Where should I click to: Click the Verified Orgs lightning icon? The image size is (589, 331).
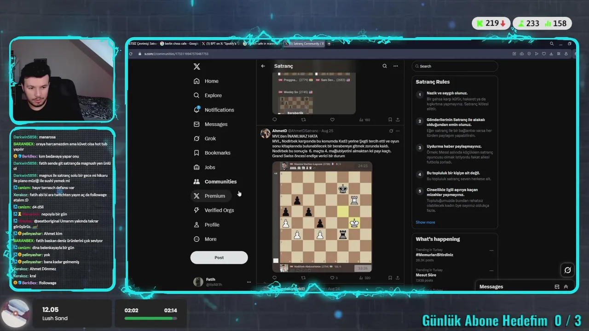[x=196, y=210]
